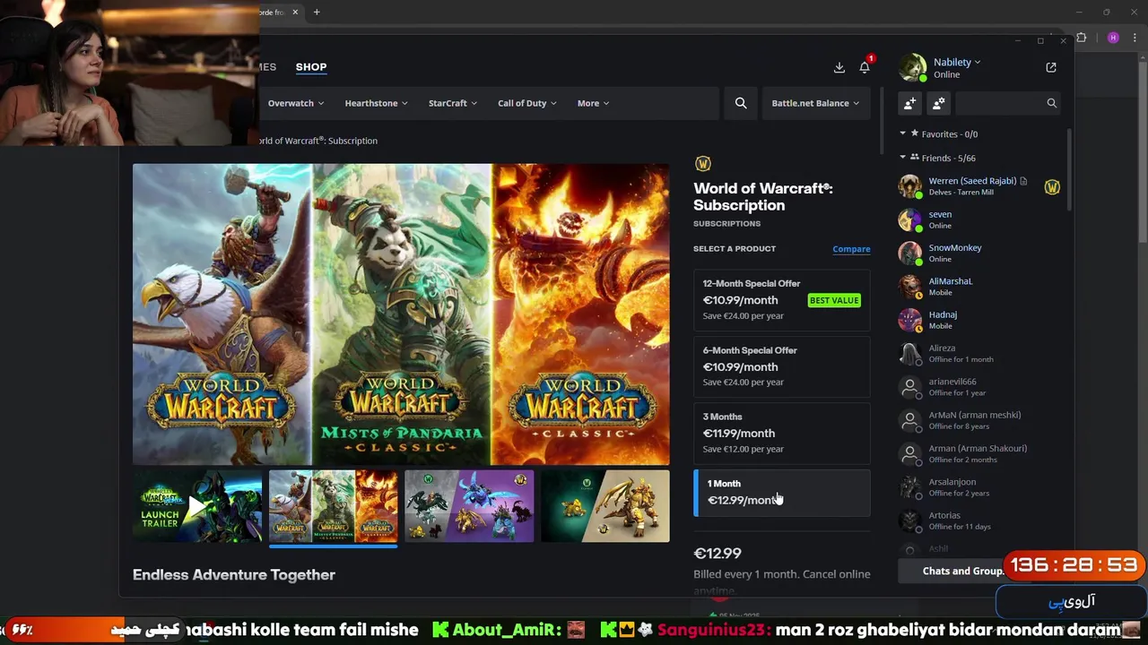Open the friend settings icon with gear
This screenshot has height=645, width=1148.
(x=938, y=103)
